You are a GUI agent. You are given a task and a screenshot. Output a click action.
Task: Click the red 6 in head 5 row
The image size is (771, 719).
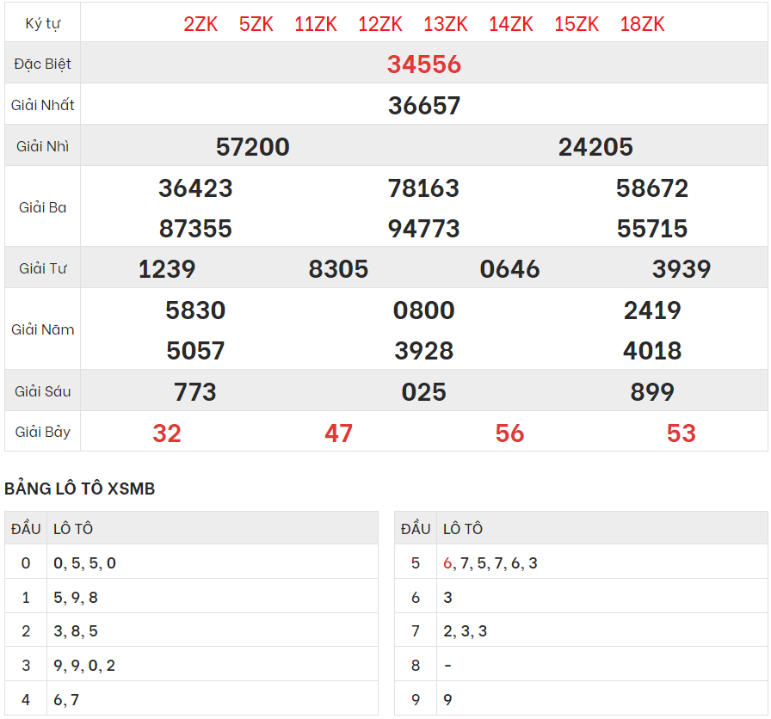(447, 563)
